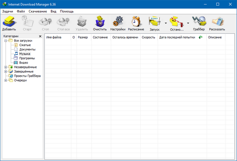Viewport: 237px width, 161px height.
Task: Close the Категории panel
Action: 40,36
